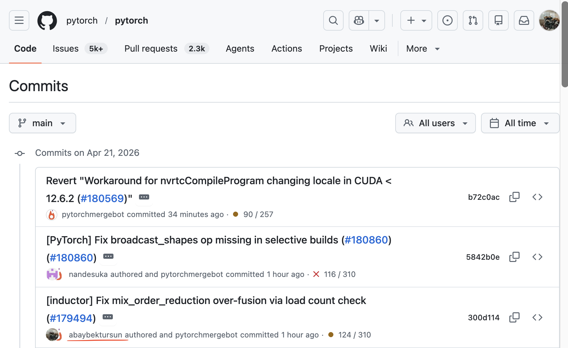Open the main branch dropdown
Screen dimensions: 568x348
[42, 123]
